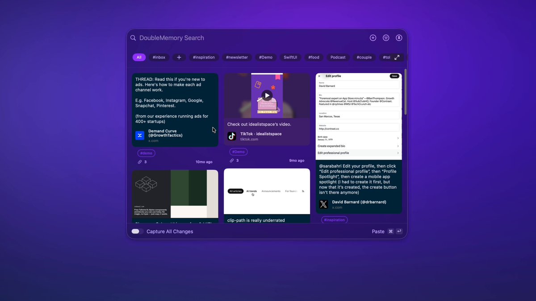Screen dimensions: 536x301
Task: Click the vertical scrollbar thumb
Action: pos(406,91)
